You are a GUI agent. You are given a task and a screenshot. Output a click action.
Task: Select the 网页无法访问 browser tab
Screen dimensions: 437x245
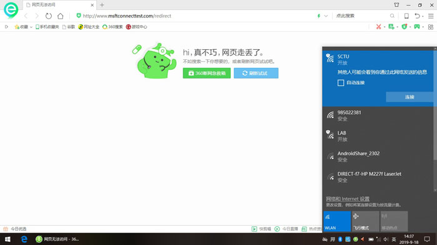point(59,5)
